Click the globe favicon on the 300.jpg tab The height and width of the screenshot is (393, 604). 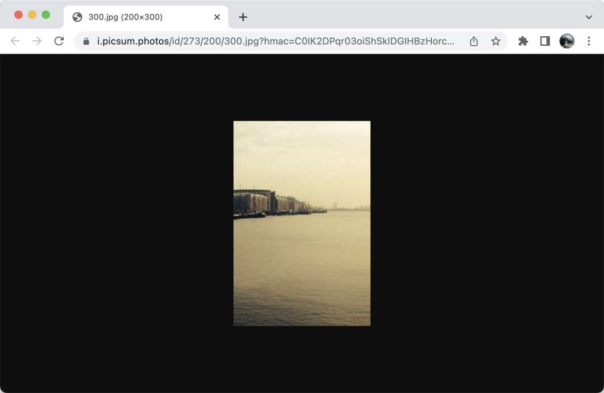point(77,17)
